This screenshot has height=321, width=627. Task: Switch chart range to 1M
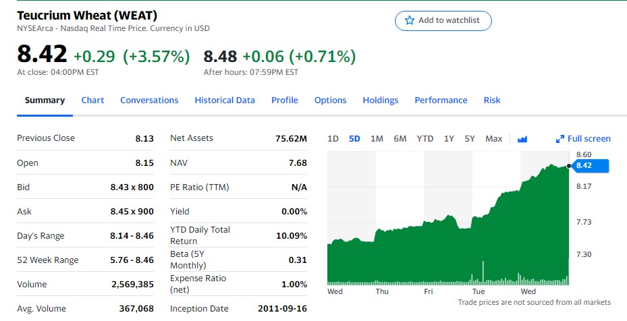click(377, 139)
